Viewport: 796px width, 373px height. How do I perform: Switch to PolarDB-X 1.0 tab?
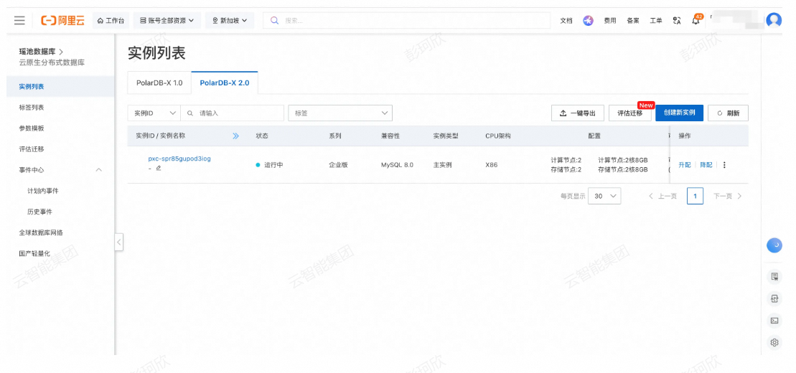point(159,82)
